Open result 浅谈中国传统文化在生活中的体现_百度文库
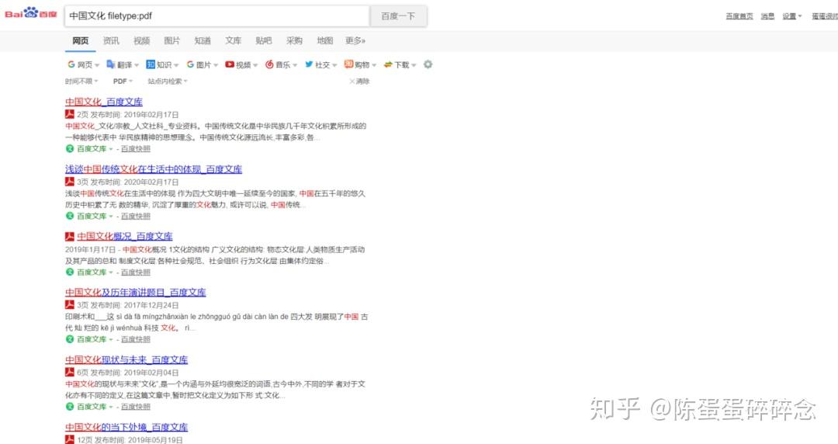 154,169
